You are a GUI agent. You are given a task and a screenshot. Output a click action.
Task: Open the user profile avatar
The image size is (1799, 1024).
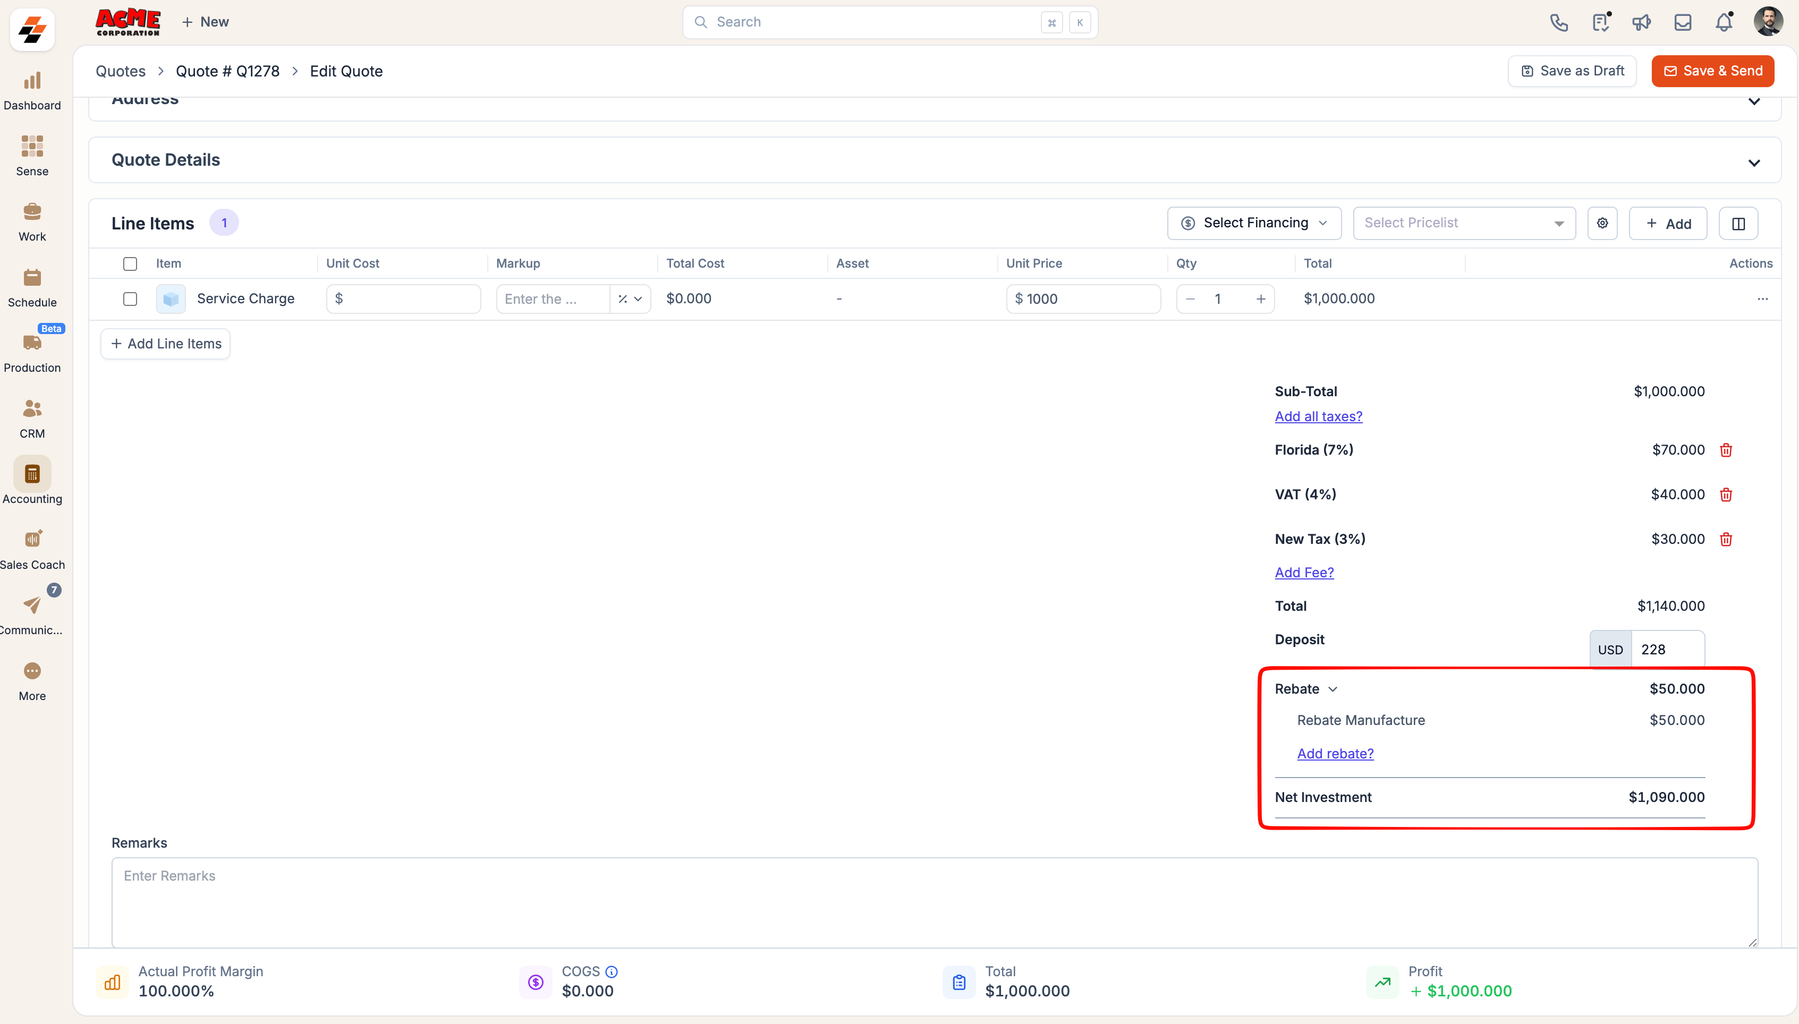1768,22
